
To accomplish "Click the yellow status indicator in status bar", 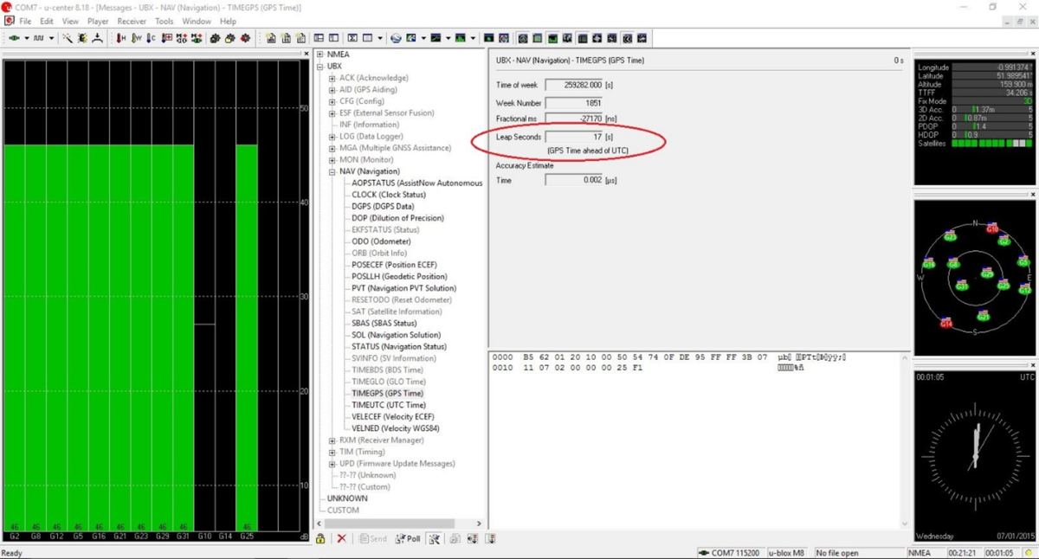I will coord(1029,553).
